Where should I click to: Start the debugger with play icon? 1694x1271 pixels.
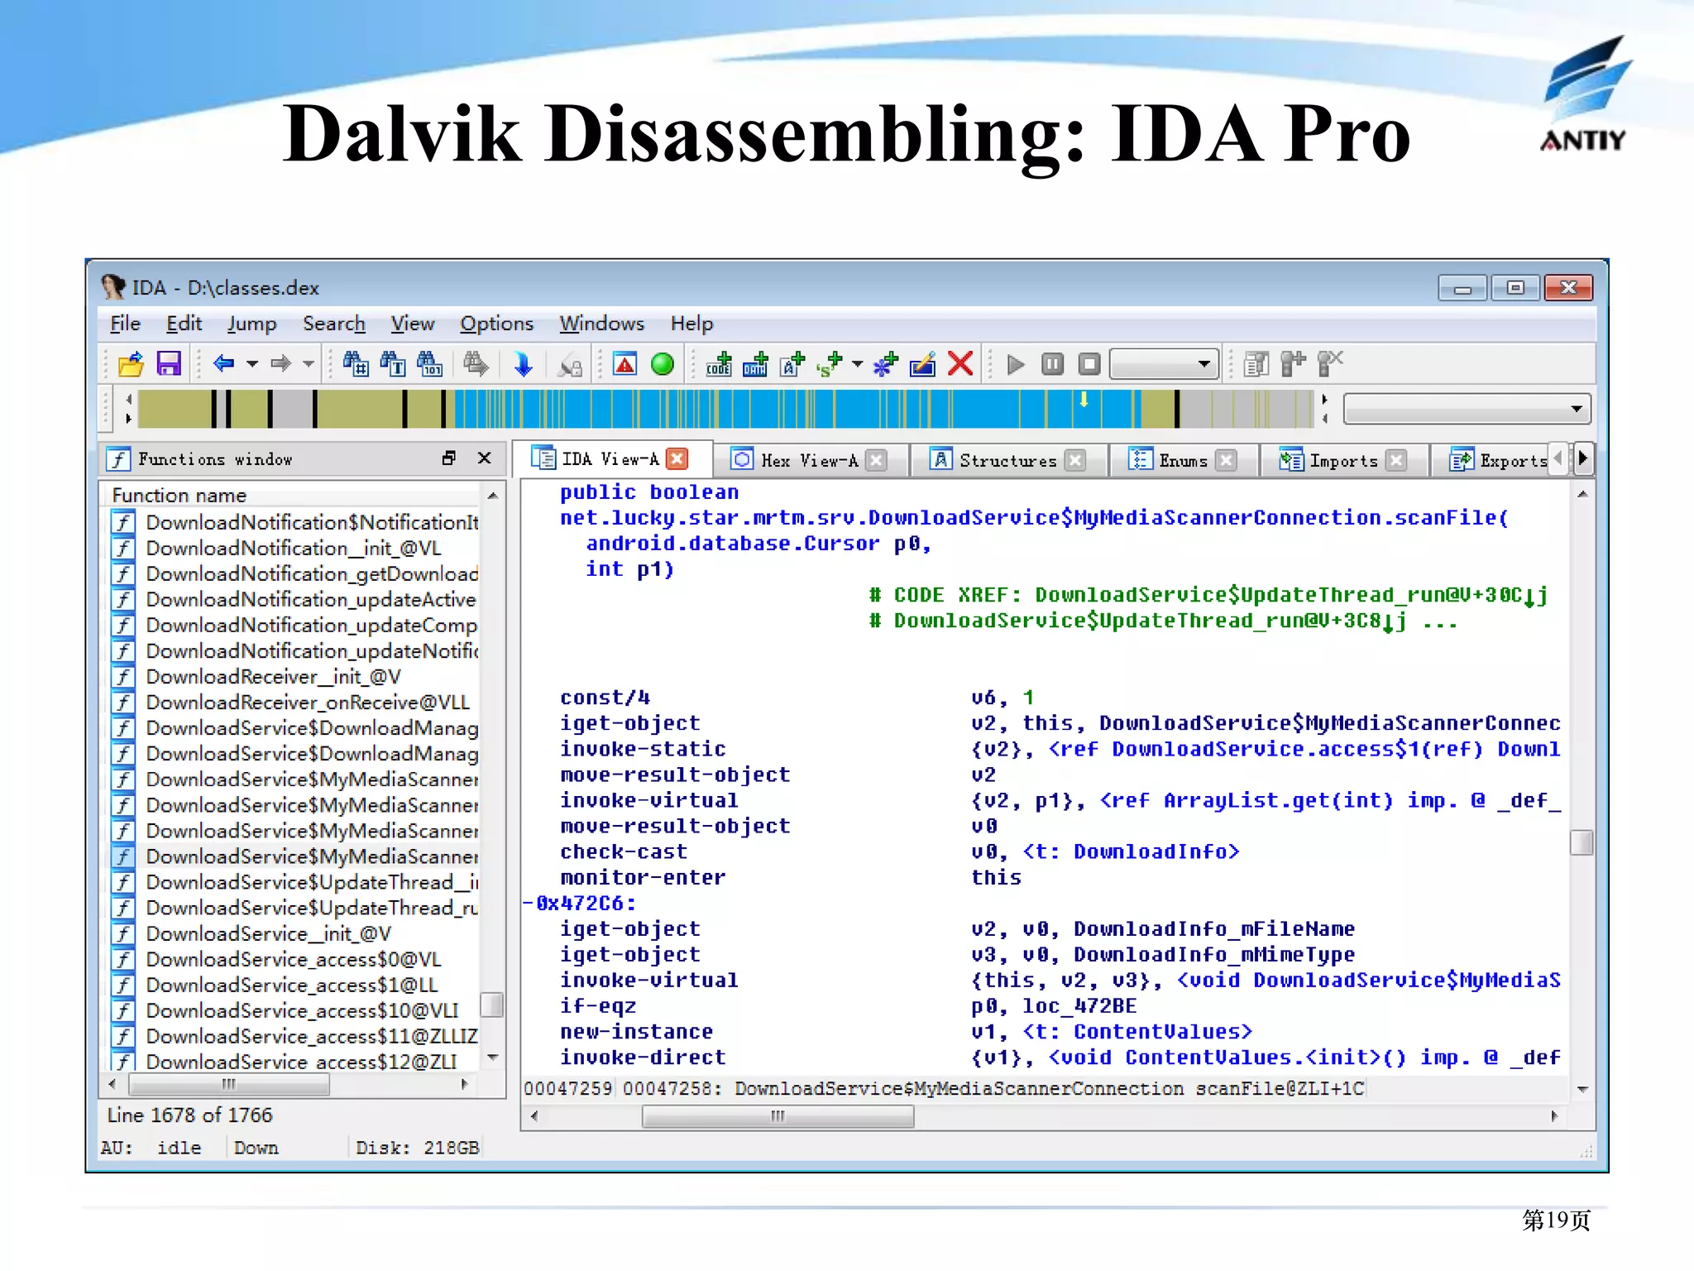(x=1016, y=364)
